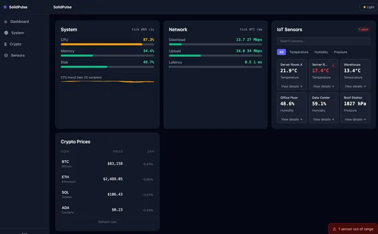Screen dimensions: 378x234
Task: View details for the Roof Station sensor
Action: tap(355, 119)
